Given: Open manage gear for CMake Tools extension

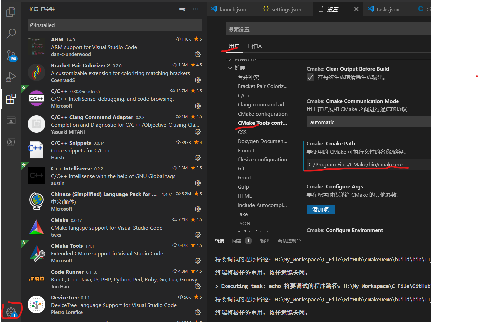Looking at the screenshot, I should 198,261.
